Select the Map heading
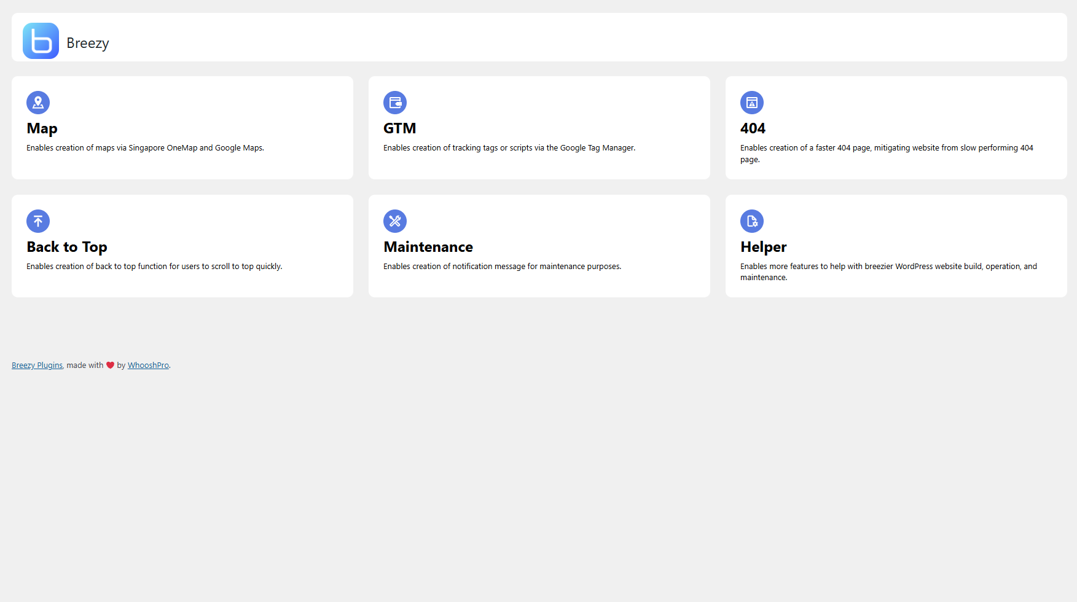Image resolution: width=1077 pixels, height=602 pixels. click(42, 128)
